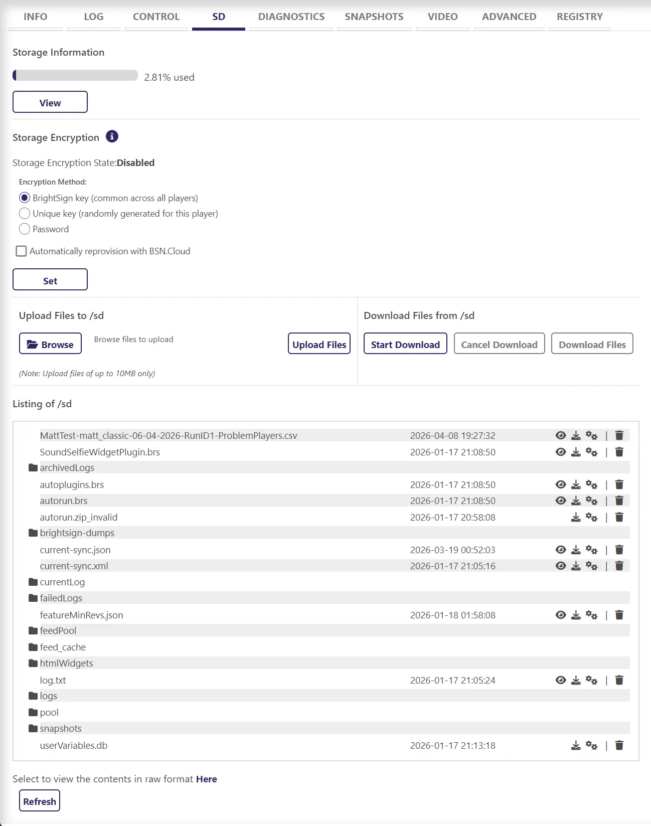This screenshot has height=826, width=651.
Task: Enable Automatically reprovision with BSN.Cloud
Action: coord(21,251)
